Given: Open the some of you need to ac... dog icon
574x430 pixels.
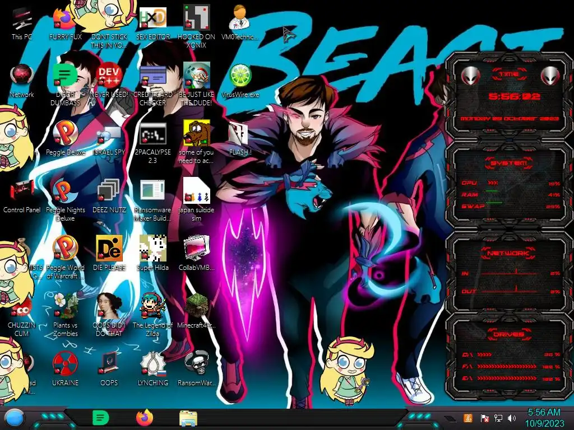Looking at the screenshot, I should coord(196,143).
